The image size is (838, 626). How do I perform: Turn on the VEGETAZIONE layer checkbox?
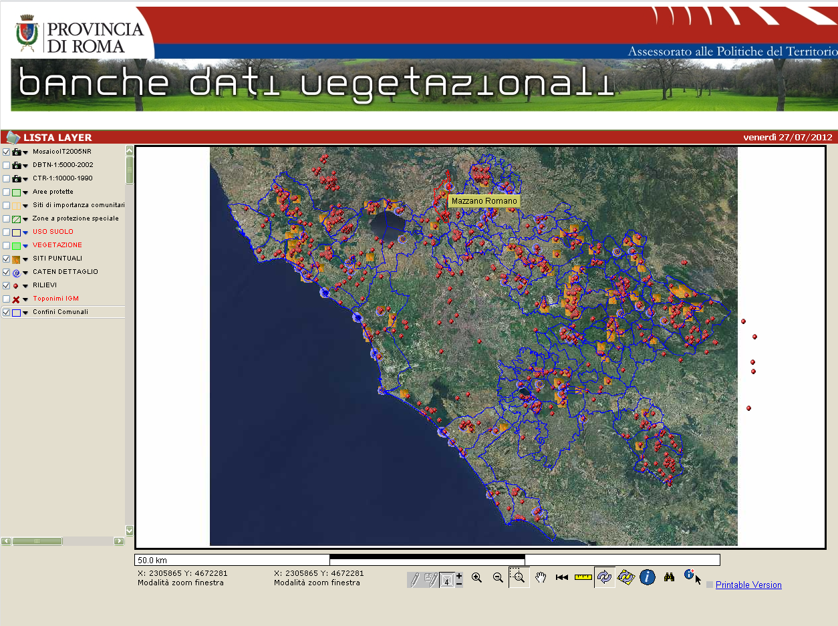tap(6, 246)
